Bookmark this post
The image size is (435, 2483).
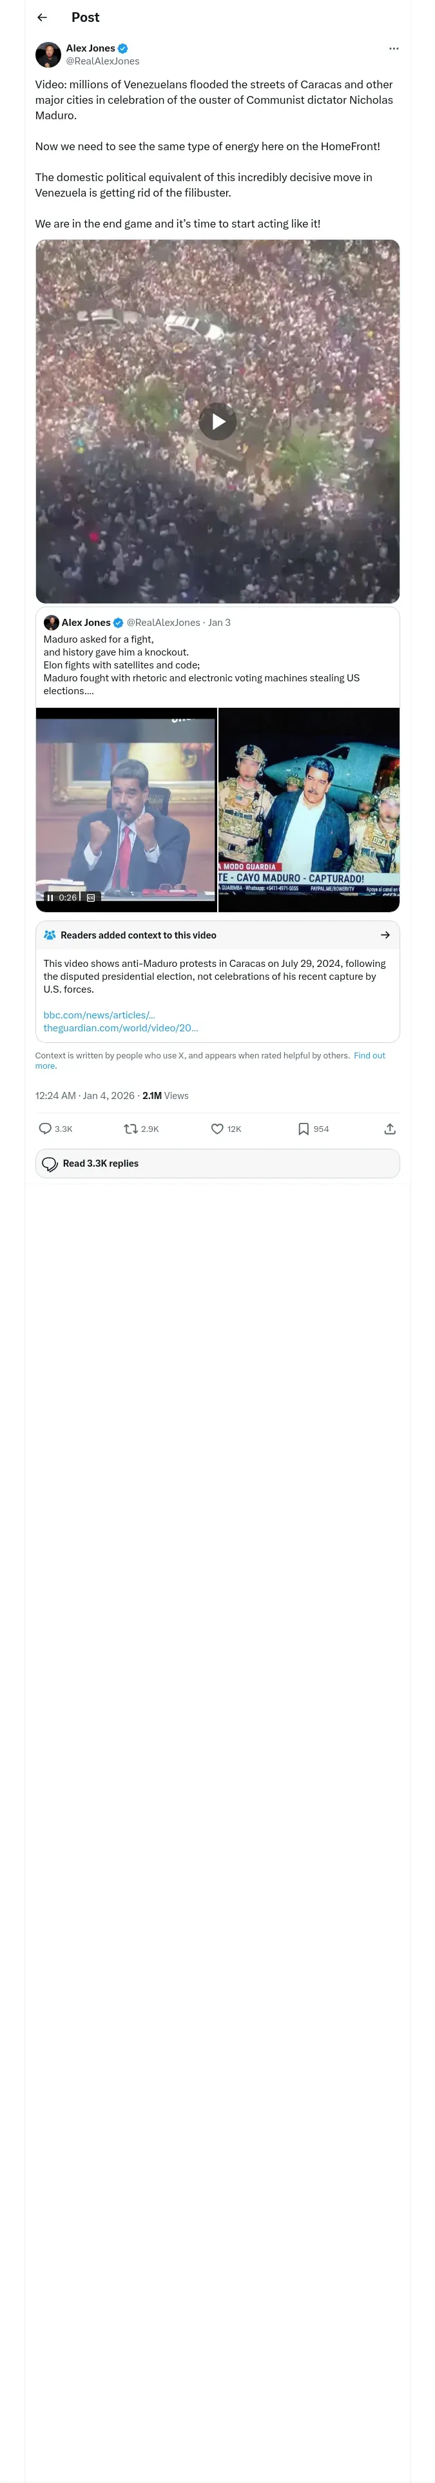coord(303,1129)
